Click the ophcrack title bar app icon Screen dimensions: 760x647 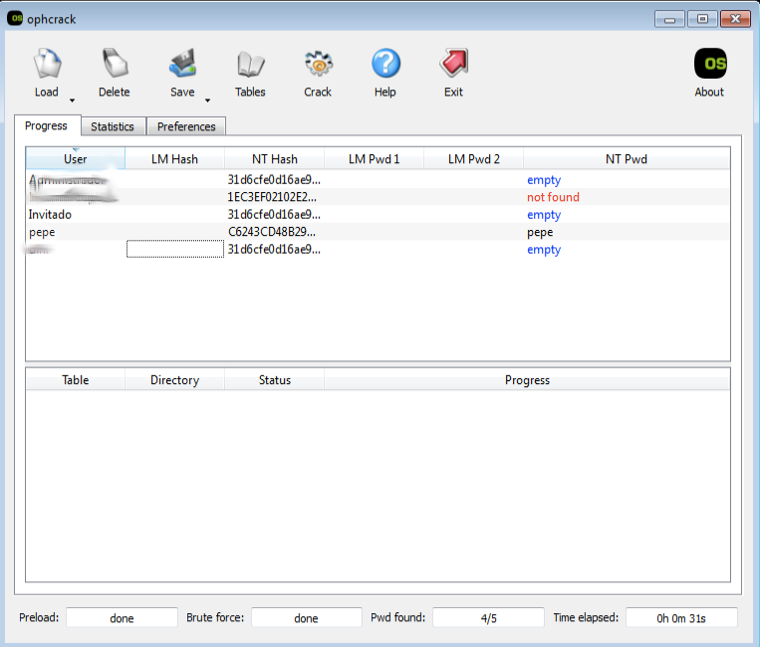pos(16,18)
